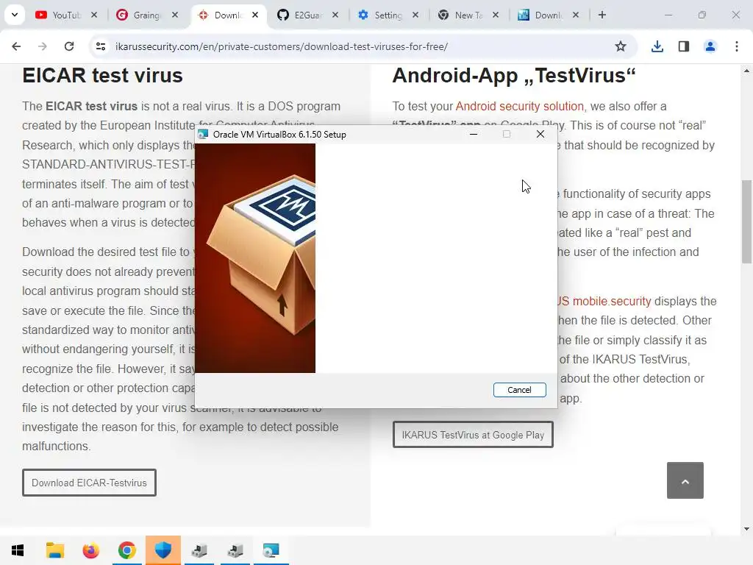Click the Android-App TestVirus heading
Image resolution: width=753 pixels, height=565 pixels.
(514, 76)
